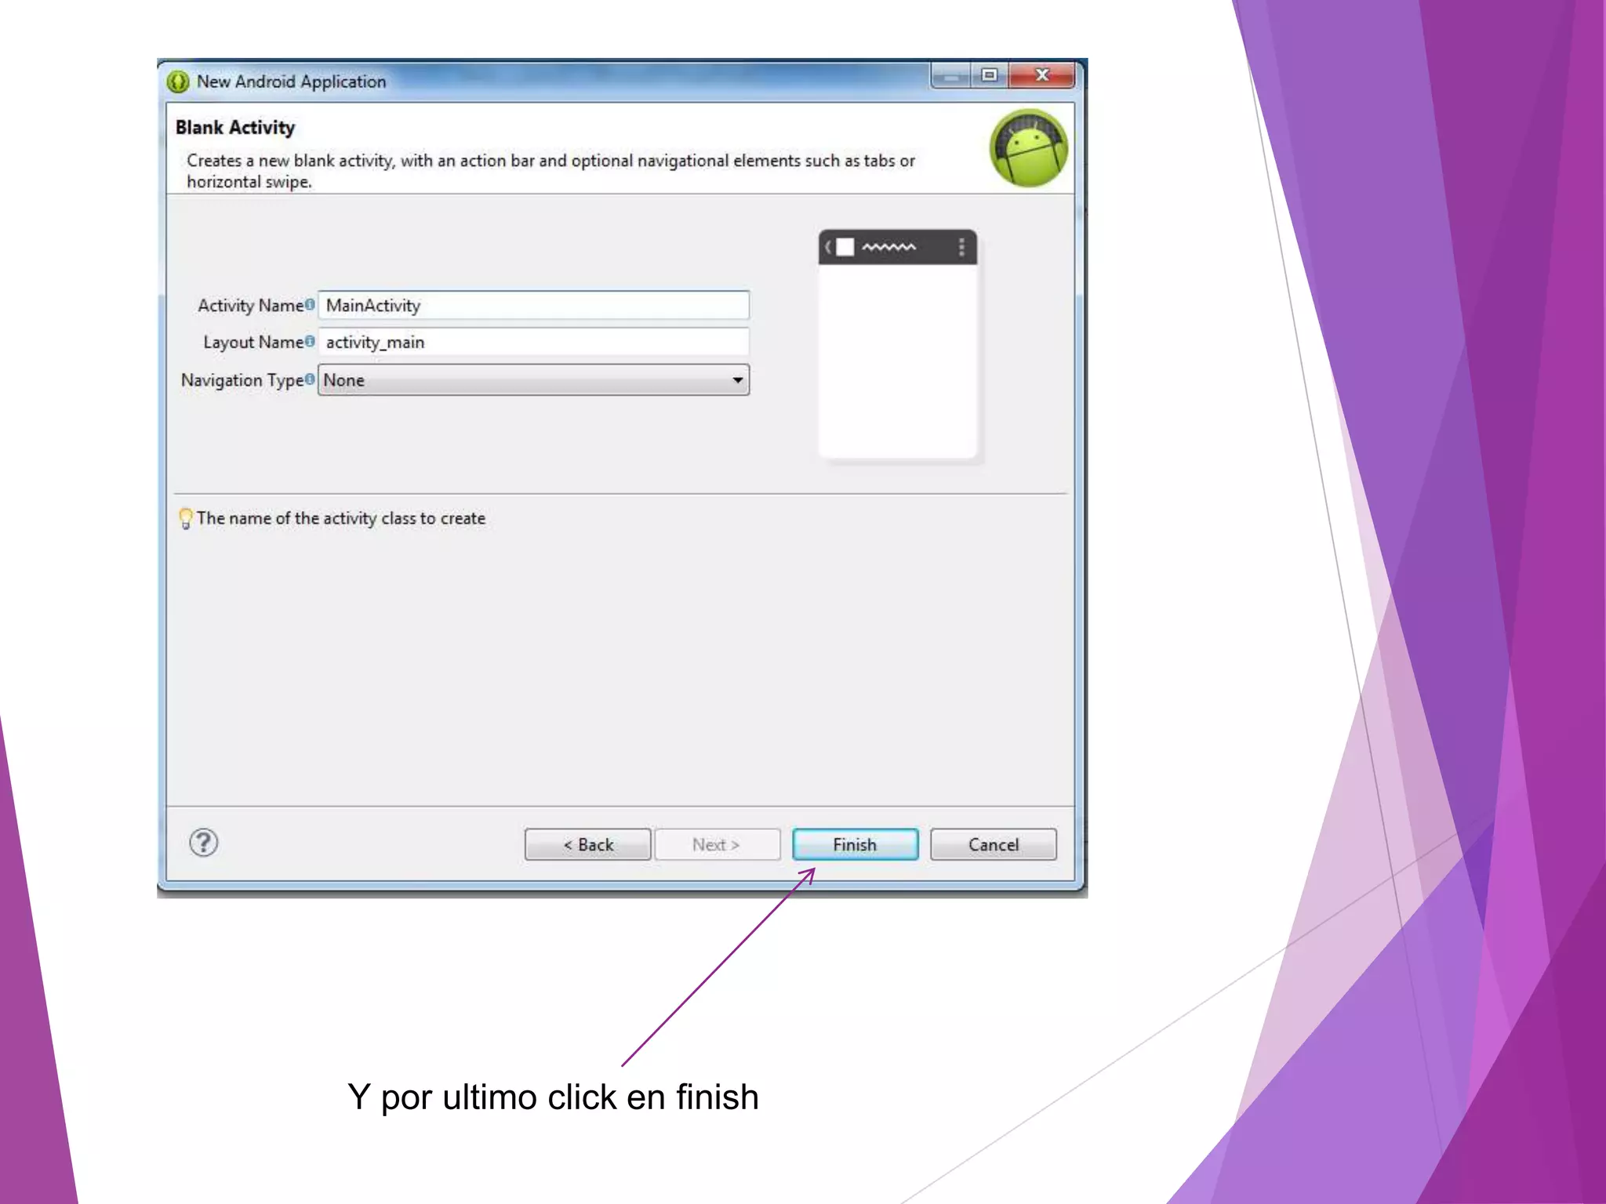Click the disabled Next button
Screen dimensions: 1606x1204
[717, 845]
